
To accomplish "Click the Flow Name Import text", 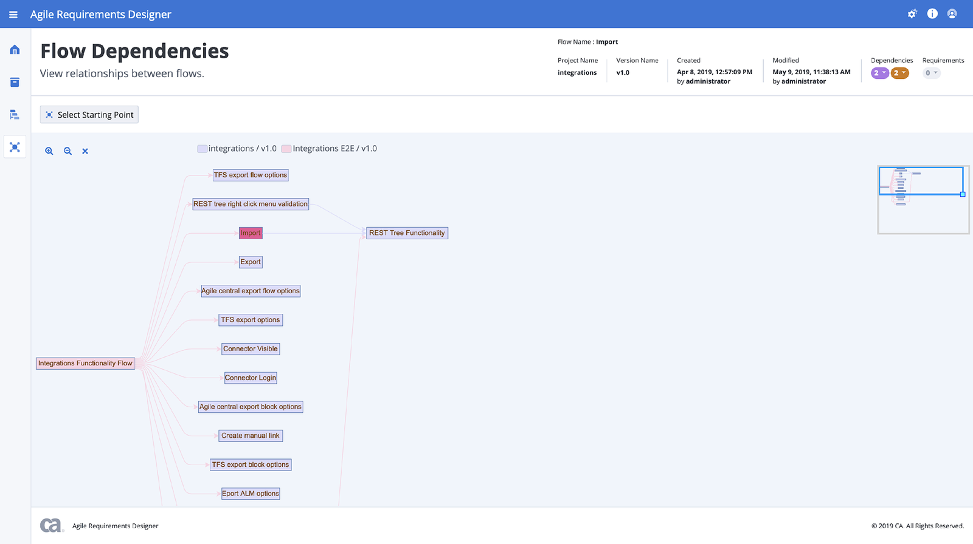I will coord(587,42).
